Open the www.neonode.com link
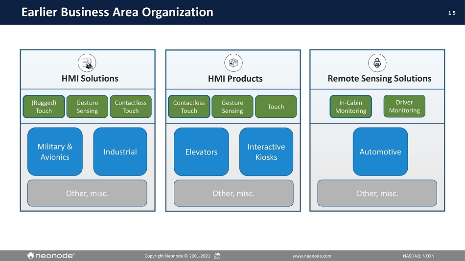The image size is (465, 261). tap(312, 256)
